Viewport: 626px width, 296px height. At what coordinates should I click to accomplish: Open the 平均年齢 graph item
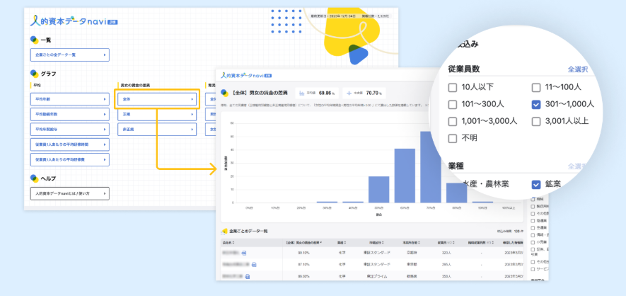(x=69, y=99)
